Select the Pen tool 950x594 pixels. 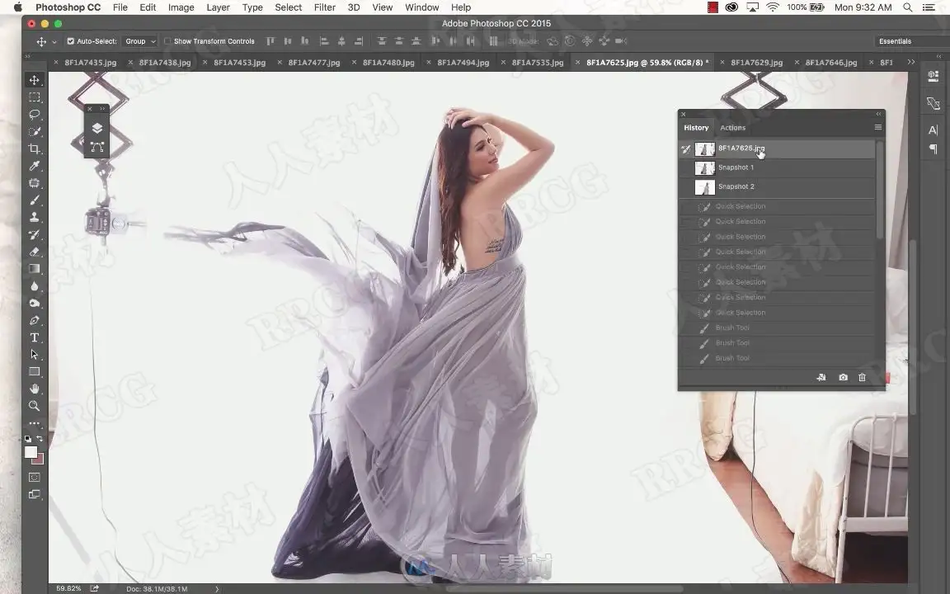(35, 320)
